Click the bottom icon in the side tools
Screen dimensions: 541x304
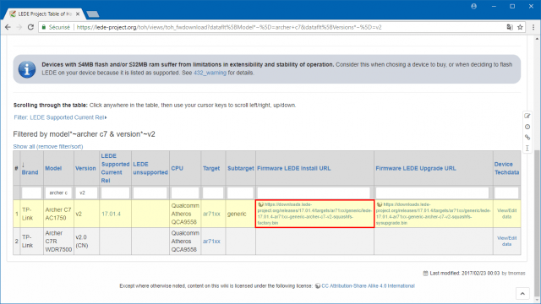527,148
